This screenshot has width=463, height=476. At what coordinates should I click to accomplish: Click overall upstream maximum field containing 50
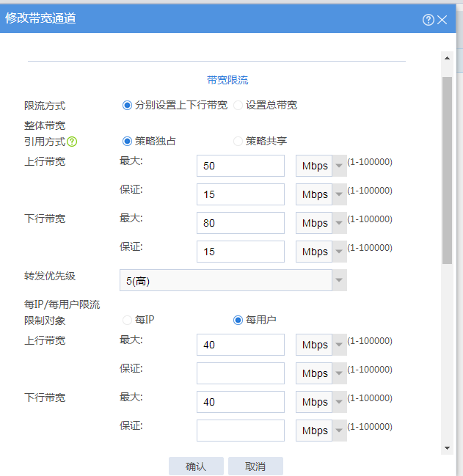click(240, 166)
